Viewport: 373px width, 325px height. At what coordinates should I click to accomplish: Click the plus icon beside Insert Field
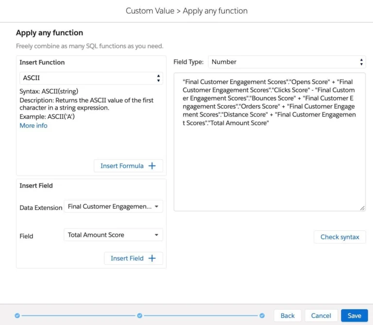coord(152,259)
